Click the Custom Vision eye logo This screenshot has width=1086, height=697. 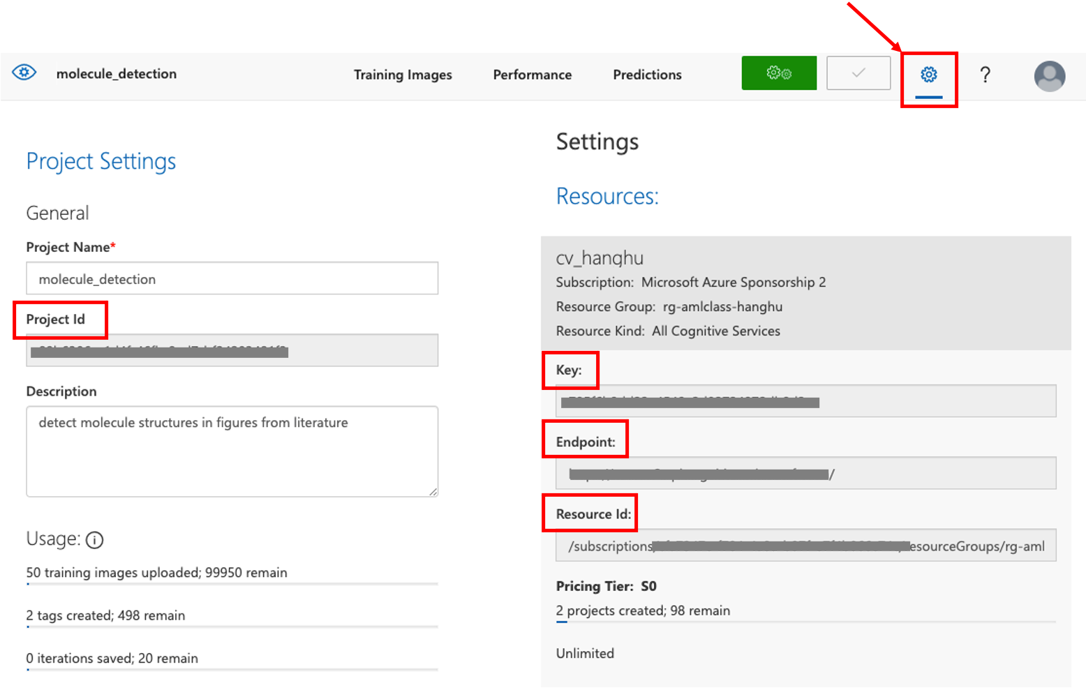pyautogui.click(x=24, y=73)
